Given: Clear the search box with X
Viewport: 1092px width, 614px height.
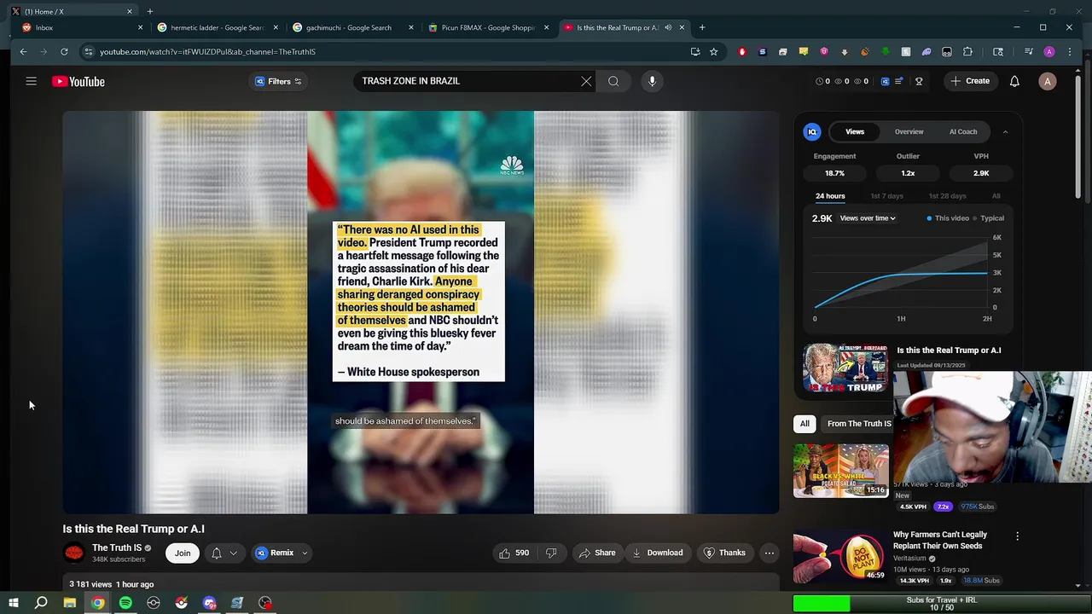Looking at the screenshot, I should coord(586,81).
